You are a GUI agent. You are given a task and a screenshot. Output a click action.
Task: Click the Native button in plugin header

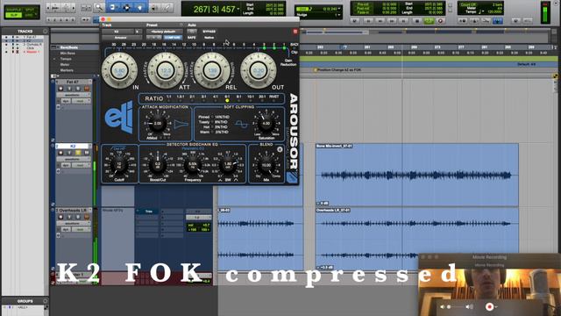click(209, 37)
